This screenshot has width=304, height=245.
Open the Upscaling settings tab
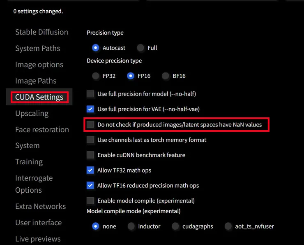coord(32,113)
